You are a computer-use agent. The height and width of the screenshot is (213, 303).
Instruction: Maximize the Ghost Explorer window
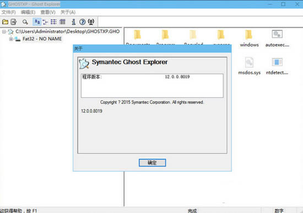tap(283, 4)
